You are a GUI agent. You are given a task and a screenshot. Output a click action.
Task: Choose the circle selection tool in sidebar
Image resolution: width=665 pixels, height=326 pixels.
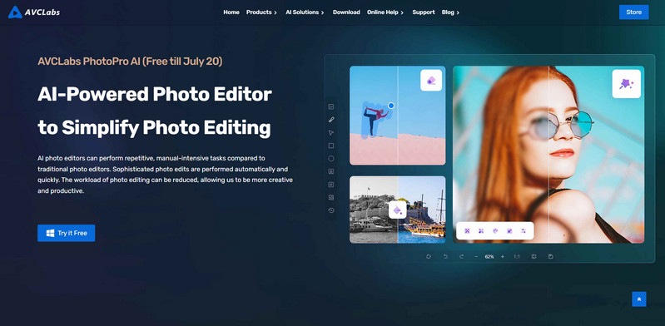click(331, 159)
